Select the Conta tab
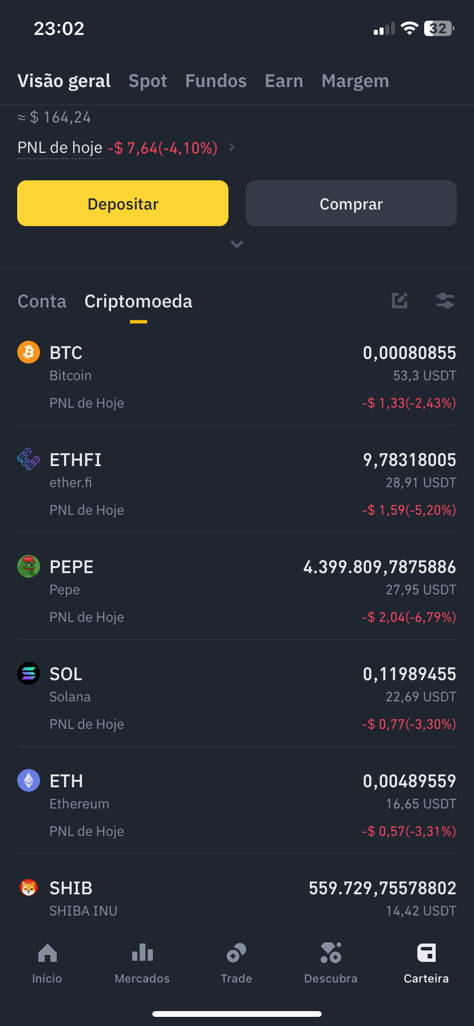This screenshot has height=1026, width=474. 42,301
